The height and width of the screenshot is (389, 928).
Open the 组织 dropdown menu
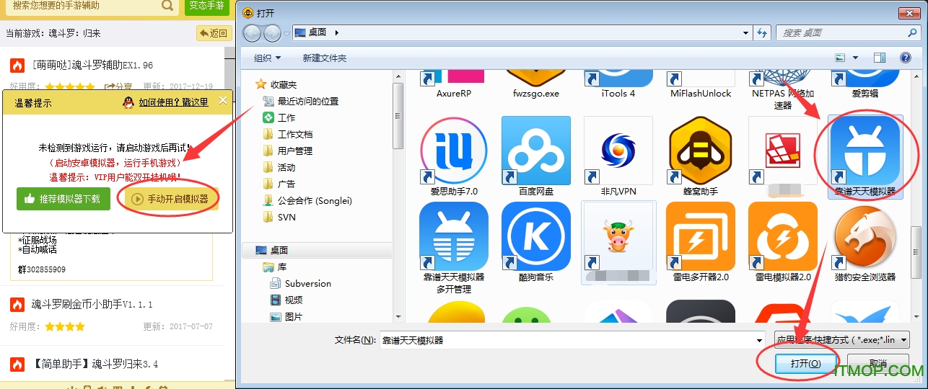[x=267, y=58]
